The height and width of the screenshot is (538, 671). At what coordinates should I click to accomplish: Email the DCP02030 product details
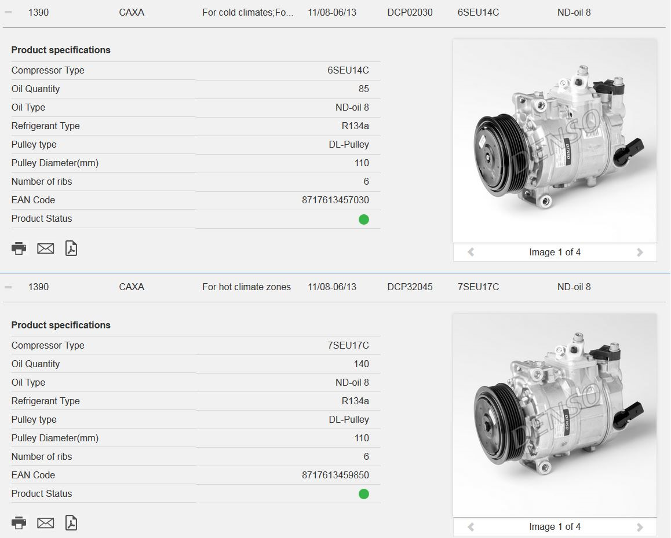click(45, 248)
